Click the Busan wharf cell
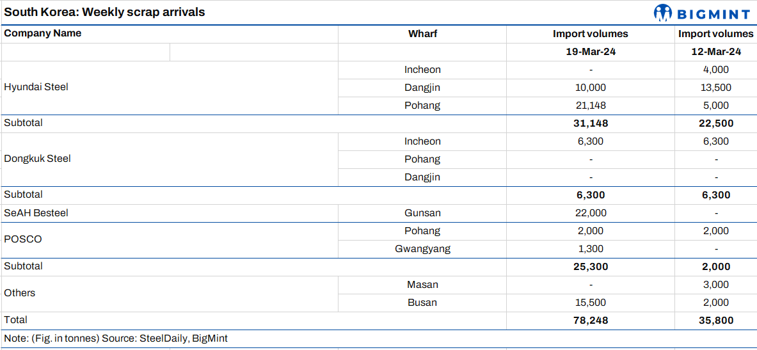Viewport: 757px width, 350px height. 422,303
